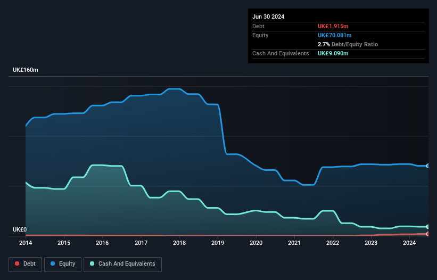This screenshot has width=437, height=280.
Task: Click the red Debt legend dot
Action: 17,263
